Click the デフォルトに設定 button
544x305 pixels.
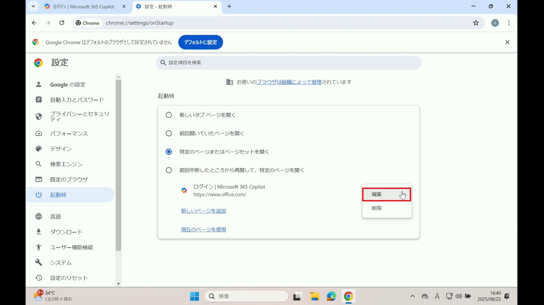[200, 42]
